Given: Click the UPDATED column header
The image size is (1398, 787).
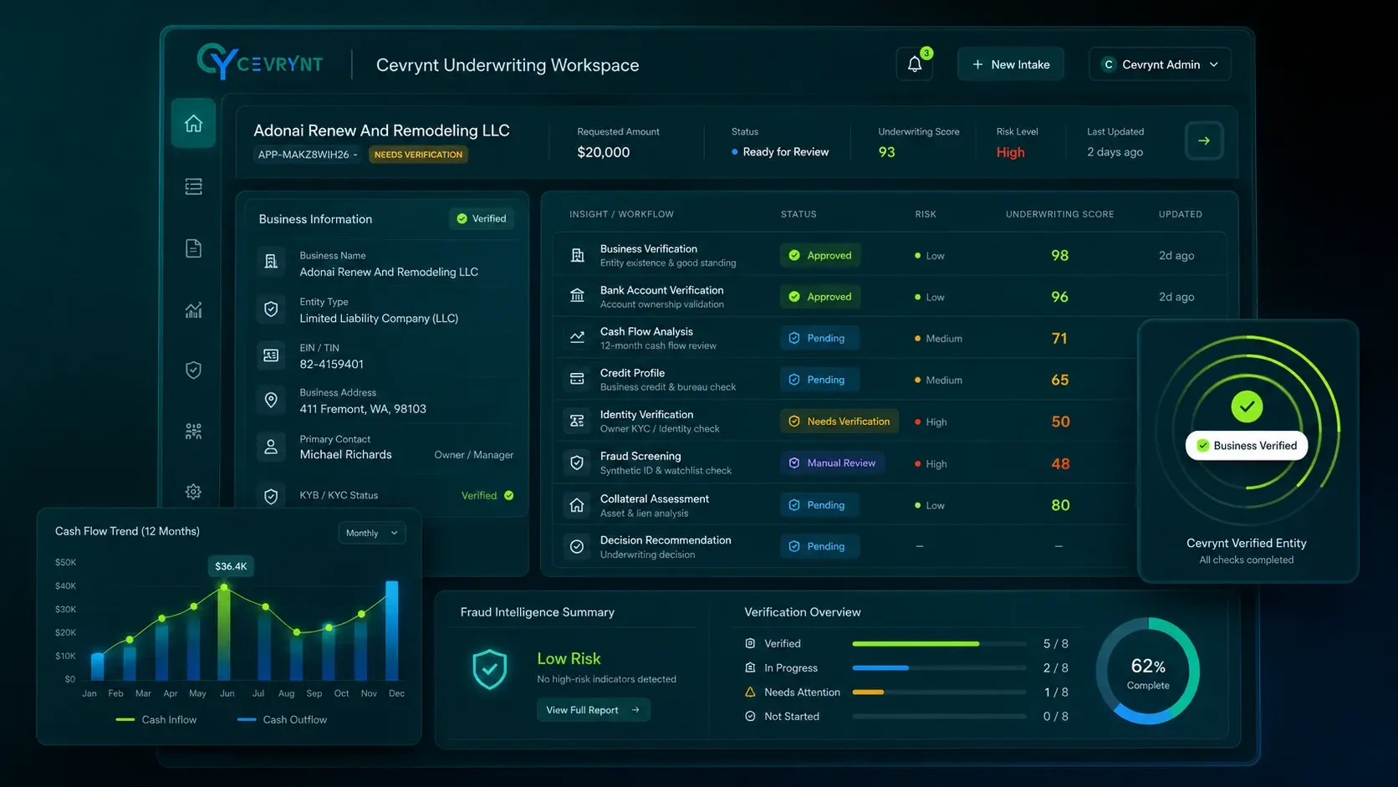Looking at the screenshot, I should click(x=1180, y=214).
